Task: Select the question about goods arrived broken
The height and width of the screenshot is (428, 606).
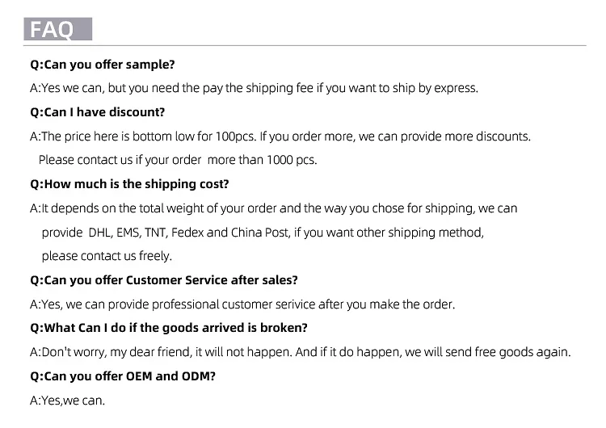Action: pyautogui.click(x=168, y=328)
